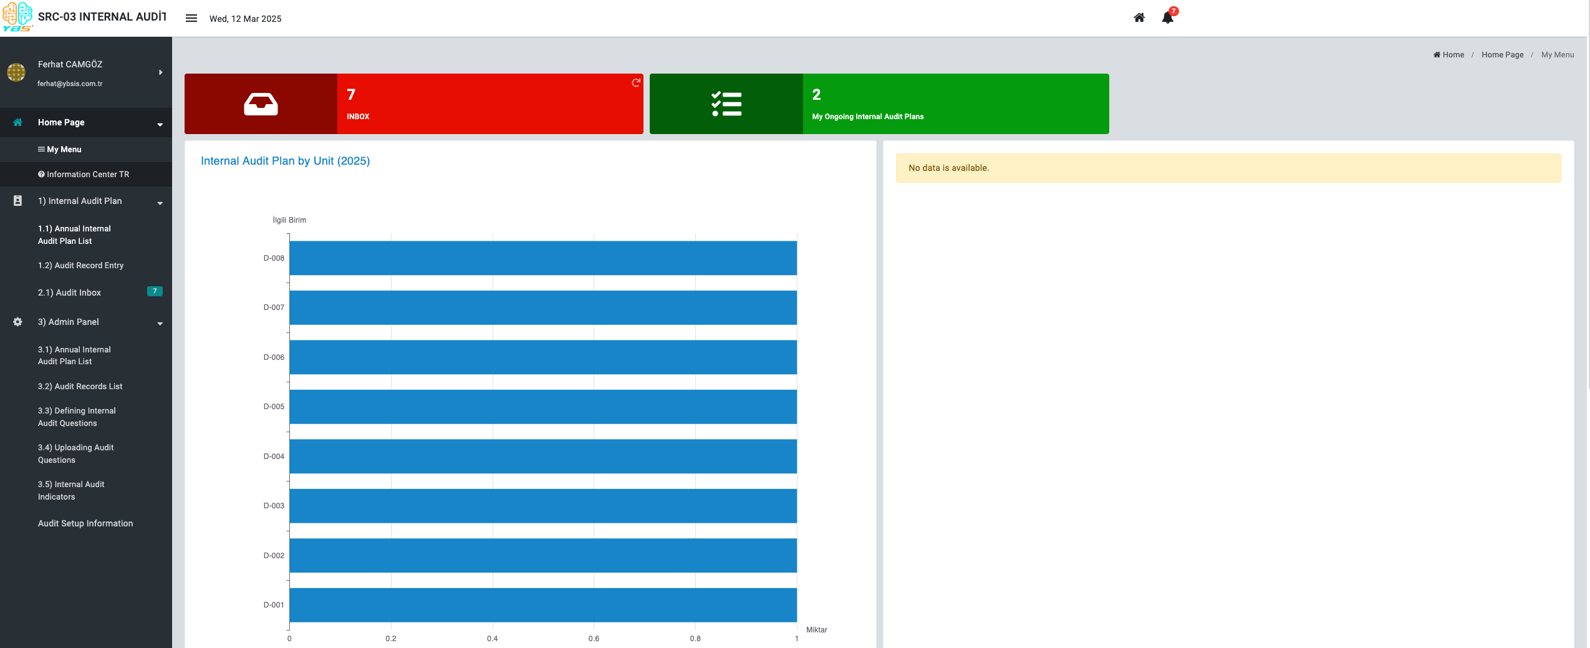Click the checklist icon on audit plans card

[x=726, y=104]
